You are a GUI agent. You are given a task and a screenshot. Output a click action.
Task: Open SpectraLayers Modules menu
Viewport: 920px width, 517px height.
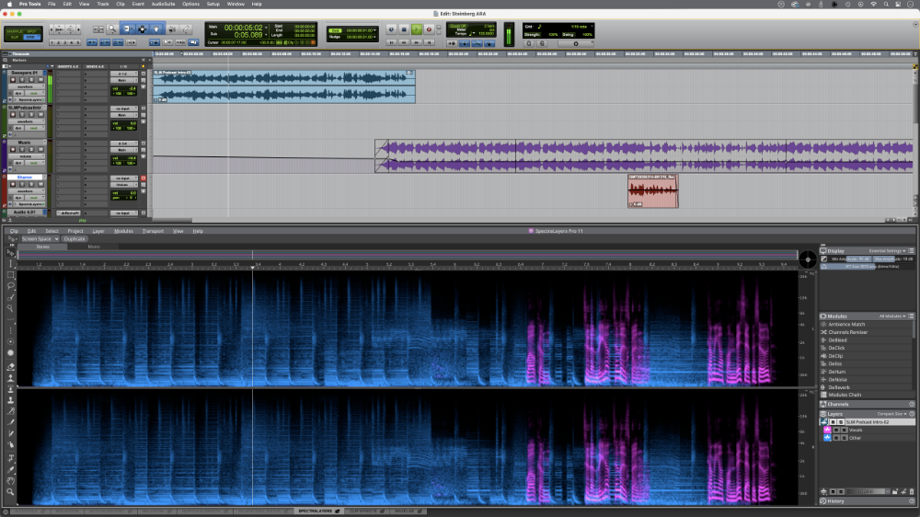click(123, 231)
